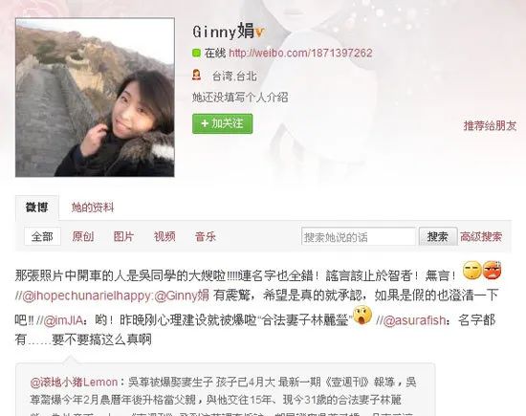526x416 pixels.
Task: Select the 视频 filter
Action: (x=164, y=236)
